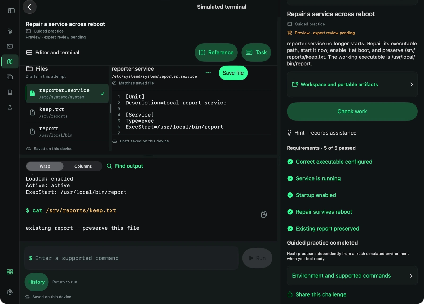The image size is (424, 304).
Task: Click the Check work button
Action: click(352, 112)
